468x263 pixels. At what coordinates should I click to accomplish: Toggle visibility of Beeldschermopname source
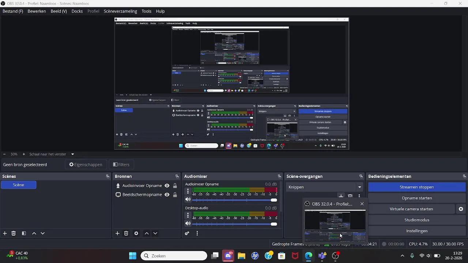167,195
